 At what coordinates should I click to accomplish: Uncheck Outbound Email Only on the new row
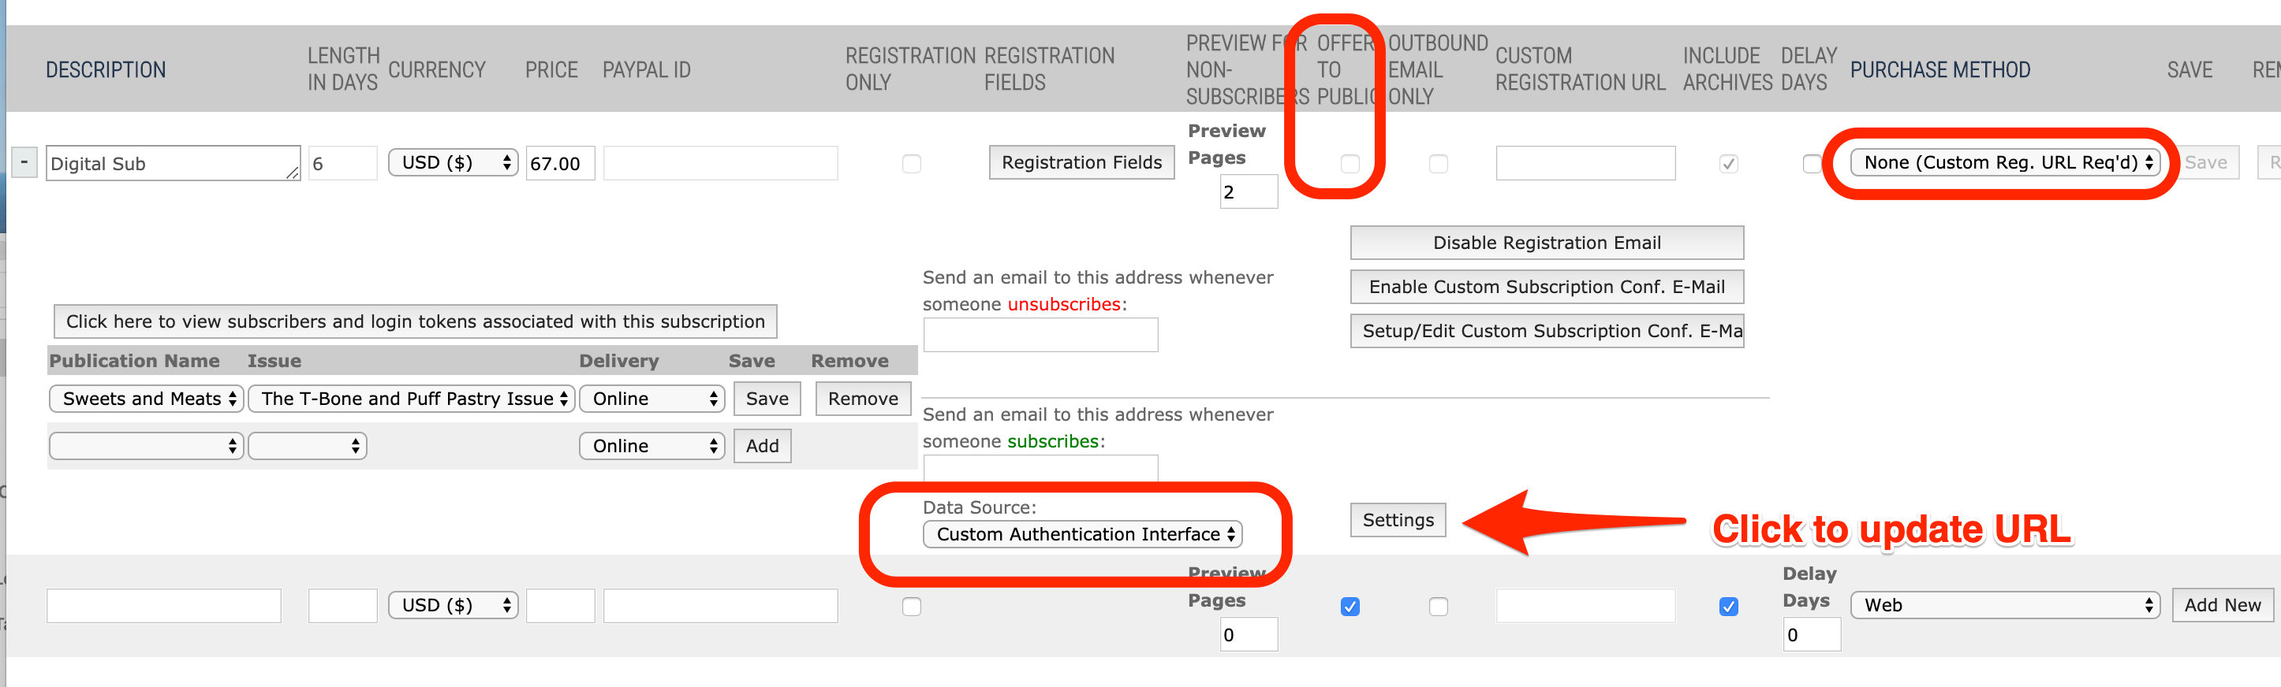[x=1438, y=607]
